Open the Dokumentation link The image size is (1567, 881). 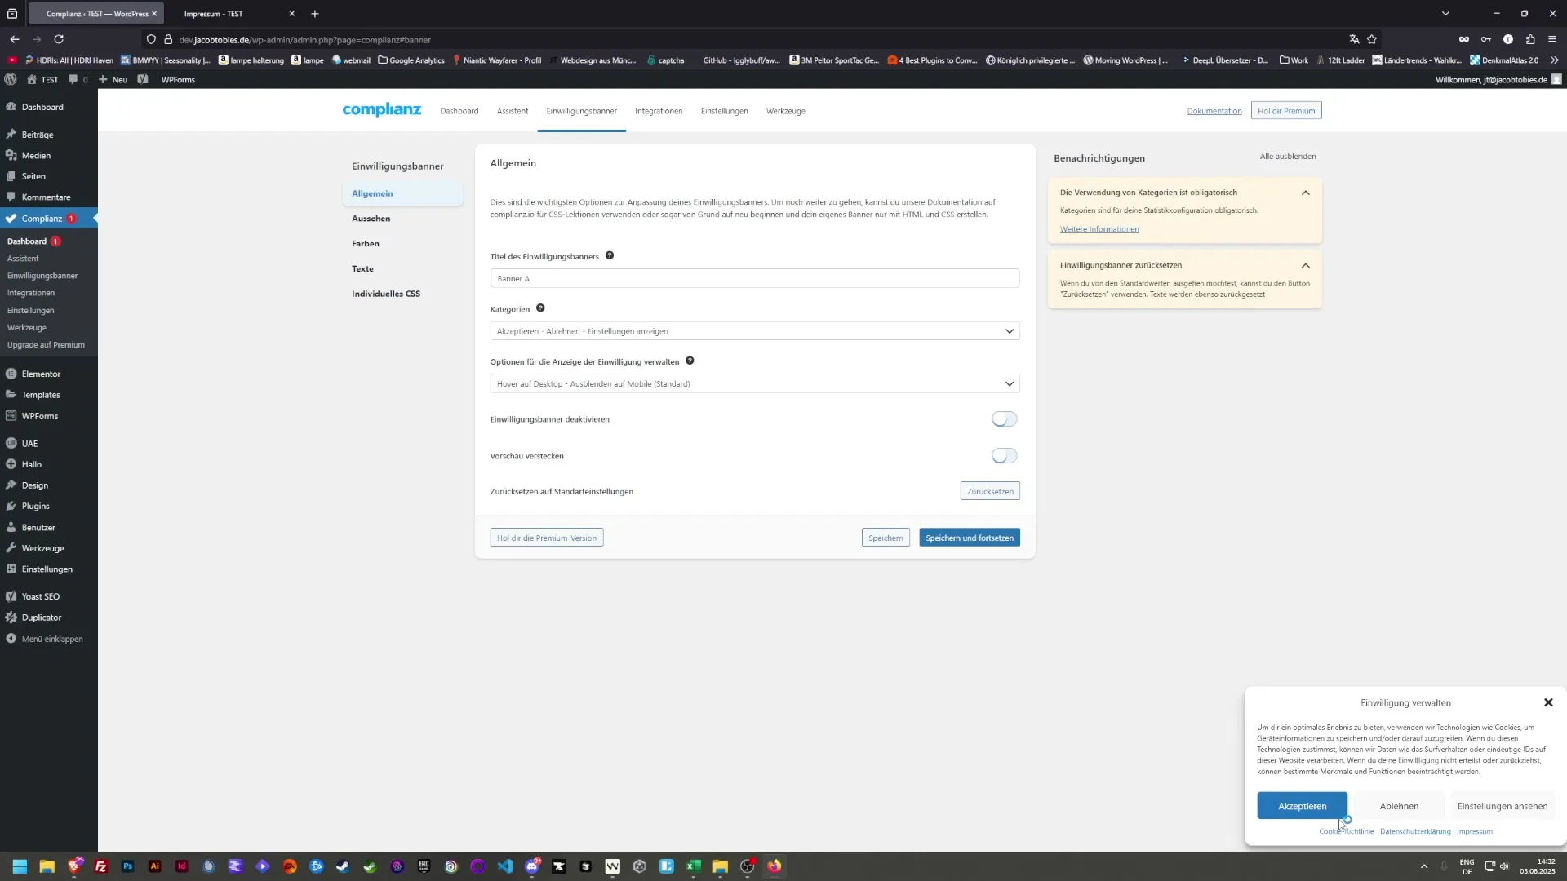coord(1214,110)
